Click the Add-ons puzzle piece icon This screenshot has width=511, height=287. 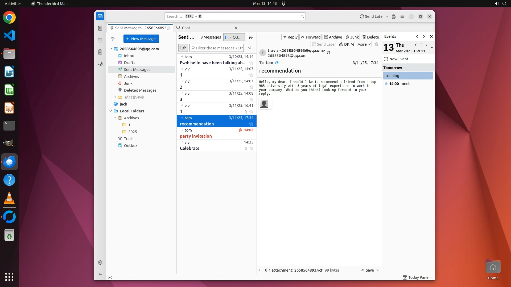point(394,16)
